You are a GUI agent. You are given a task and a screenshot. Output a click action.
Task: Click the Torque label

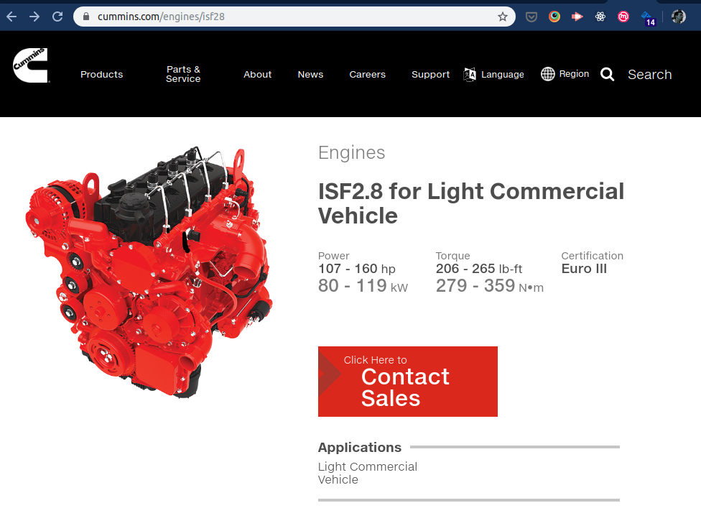click(453, 256)
